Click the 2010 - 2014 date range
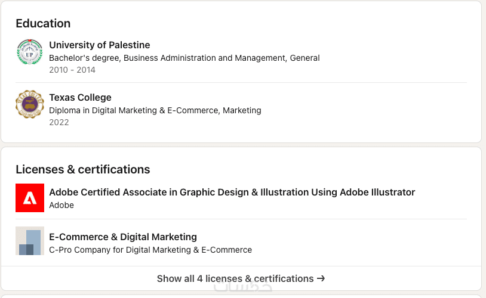486x298 pixels. [72, 70]
